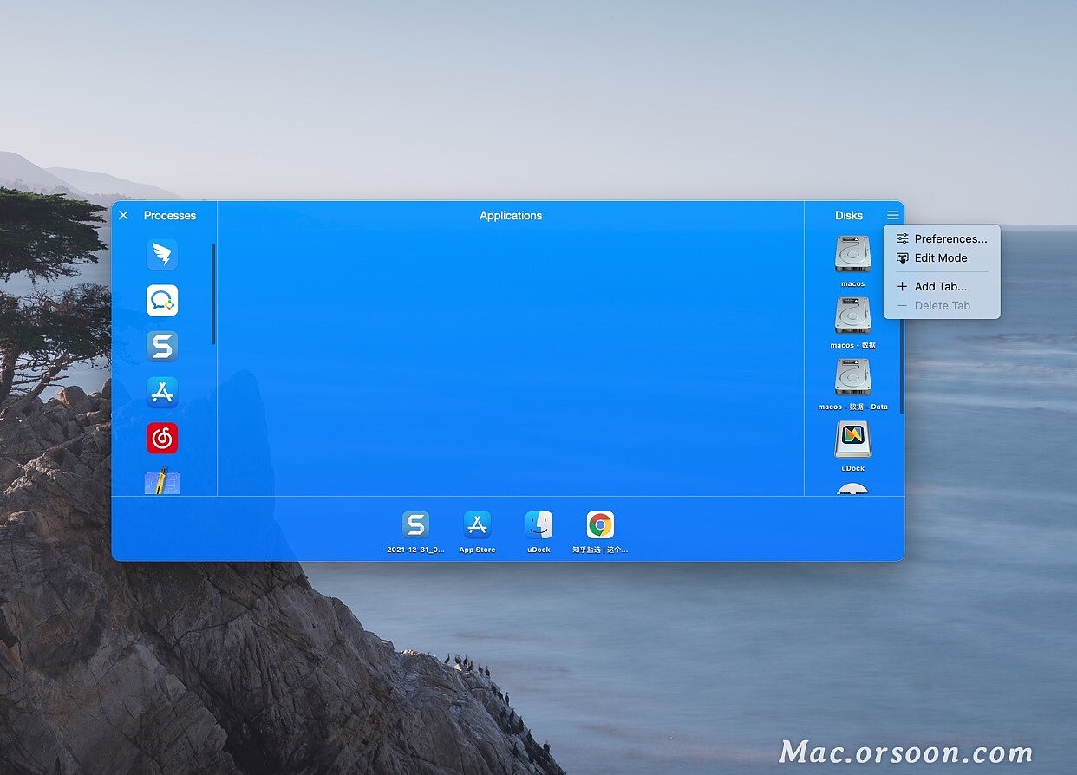1077x775 pixels.
Task: Open DingTalk from the Processes list
Action: point(162,254)
